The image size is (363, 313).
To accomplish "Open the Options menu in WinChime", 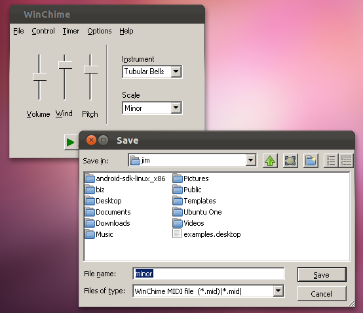I will point(100,31).
